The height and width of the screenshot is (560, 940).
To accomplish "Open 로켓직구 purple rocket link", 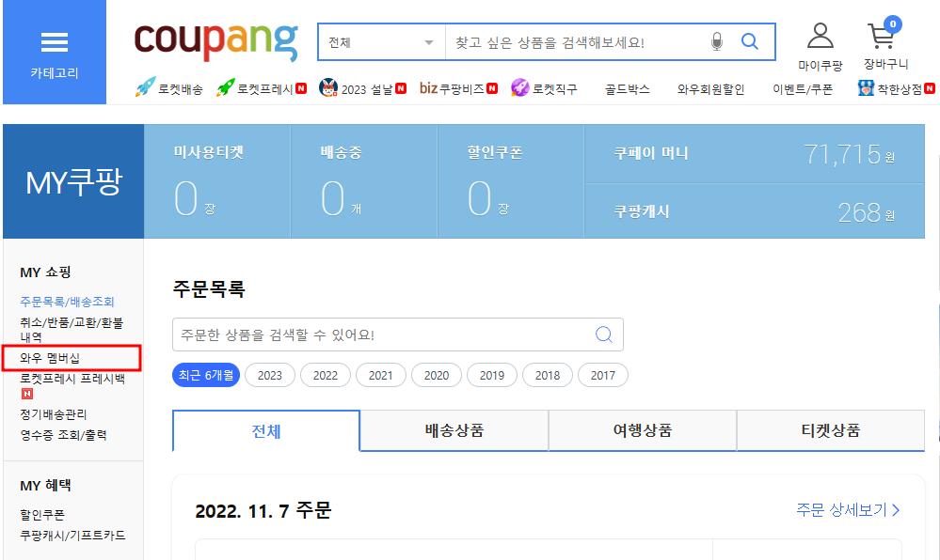I will tap(545, 88).
